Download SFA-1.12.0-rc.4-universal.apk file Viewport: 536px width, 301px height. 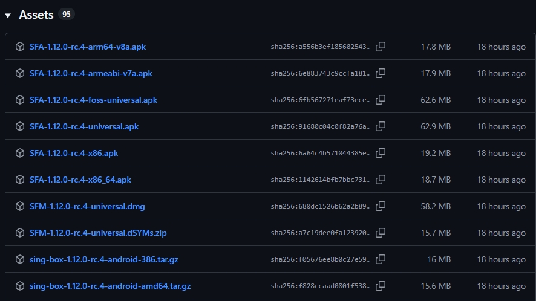pyautogui.click(x=84, y=126)
